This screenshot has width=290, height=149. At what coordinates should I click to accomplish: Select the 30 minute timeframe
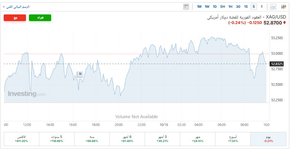[238, 7]
